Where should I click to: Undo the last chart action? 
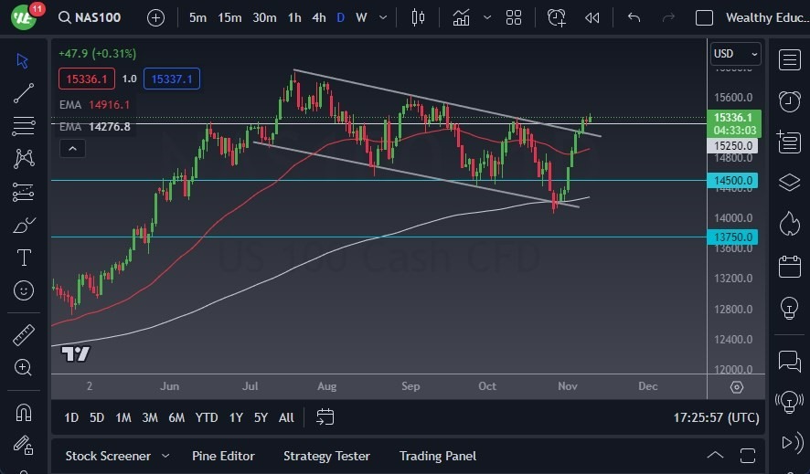634,17
